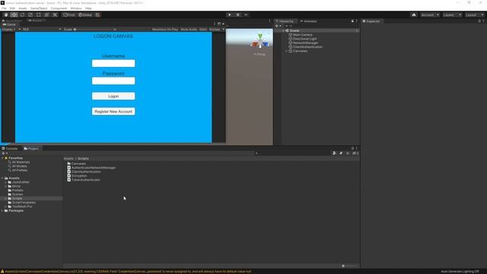Select All Materials favorite search

(21, 162)
